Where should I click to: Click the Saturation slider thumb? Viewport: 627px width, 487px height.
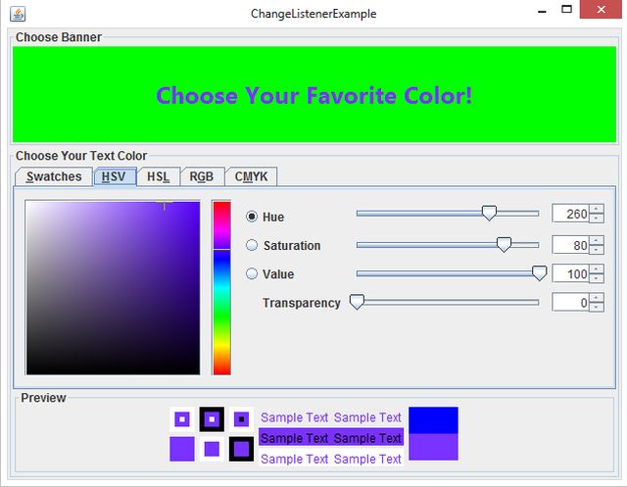coord(504,244)
